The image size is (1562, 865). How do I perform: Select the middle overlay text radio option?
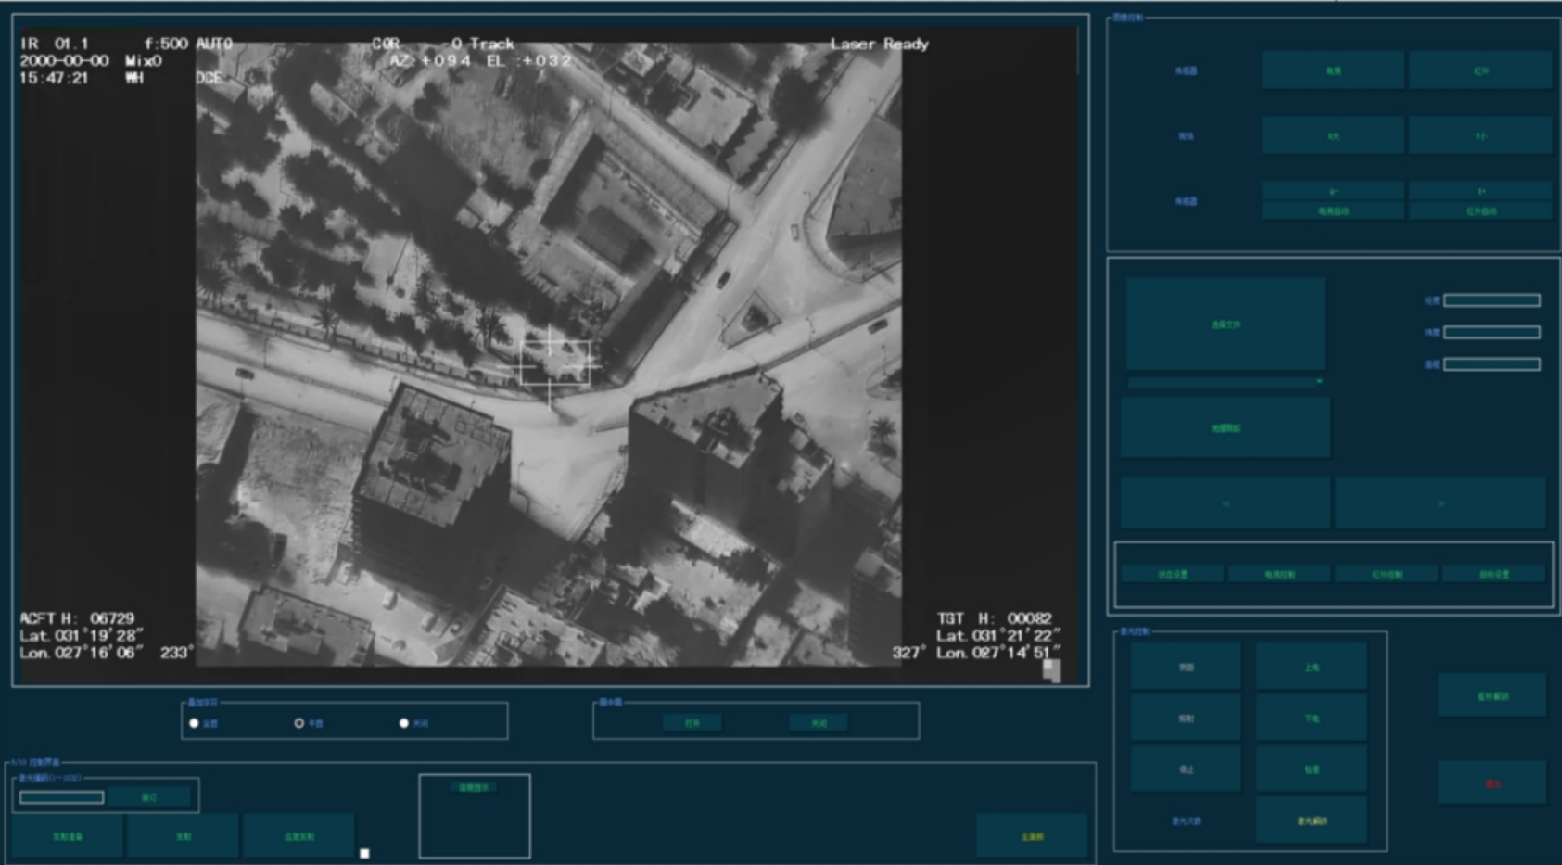299,723
